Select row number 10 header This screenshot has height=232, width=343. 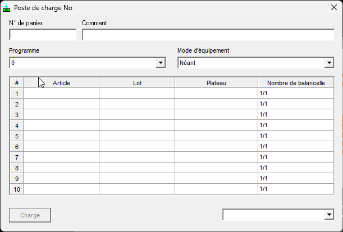[17, 189]
